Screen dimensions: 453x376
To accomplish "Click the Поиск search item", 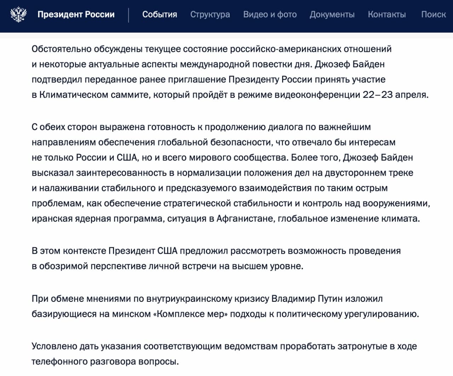I will (433, 14).
